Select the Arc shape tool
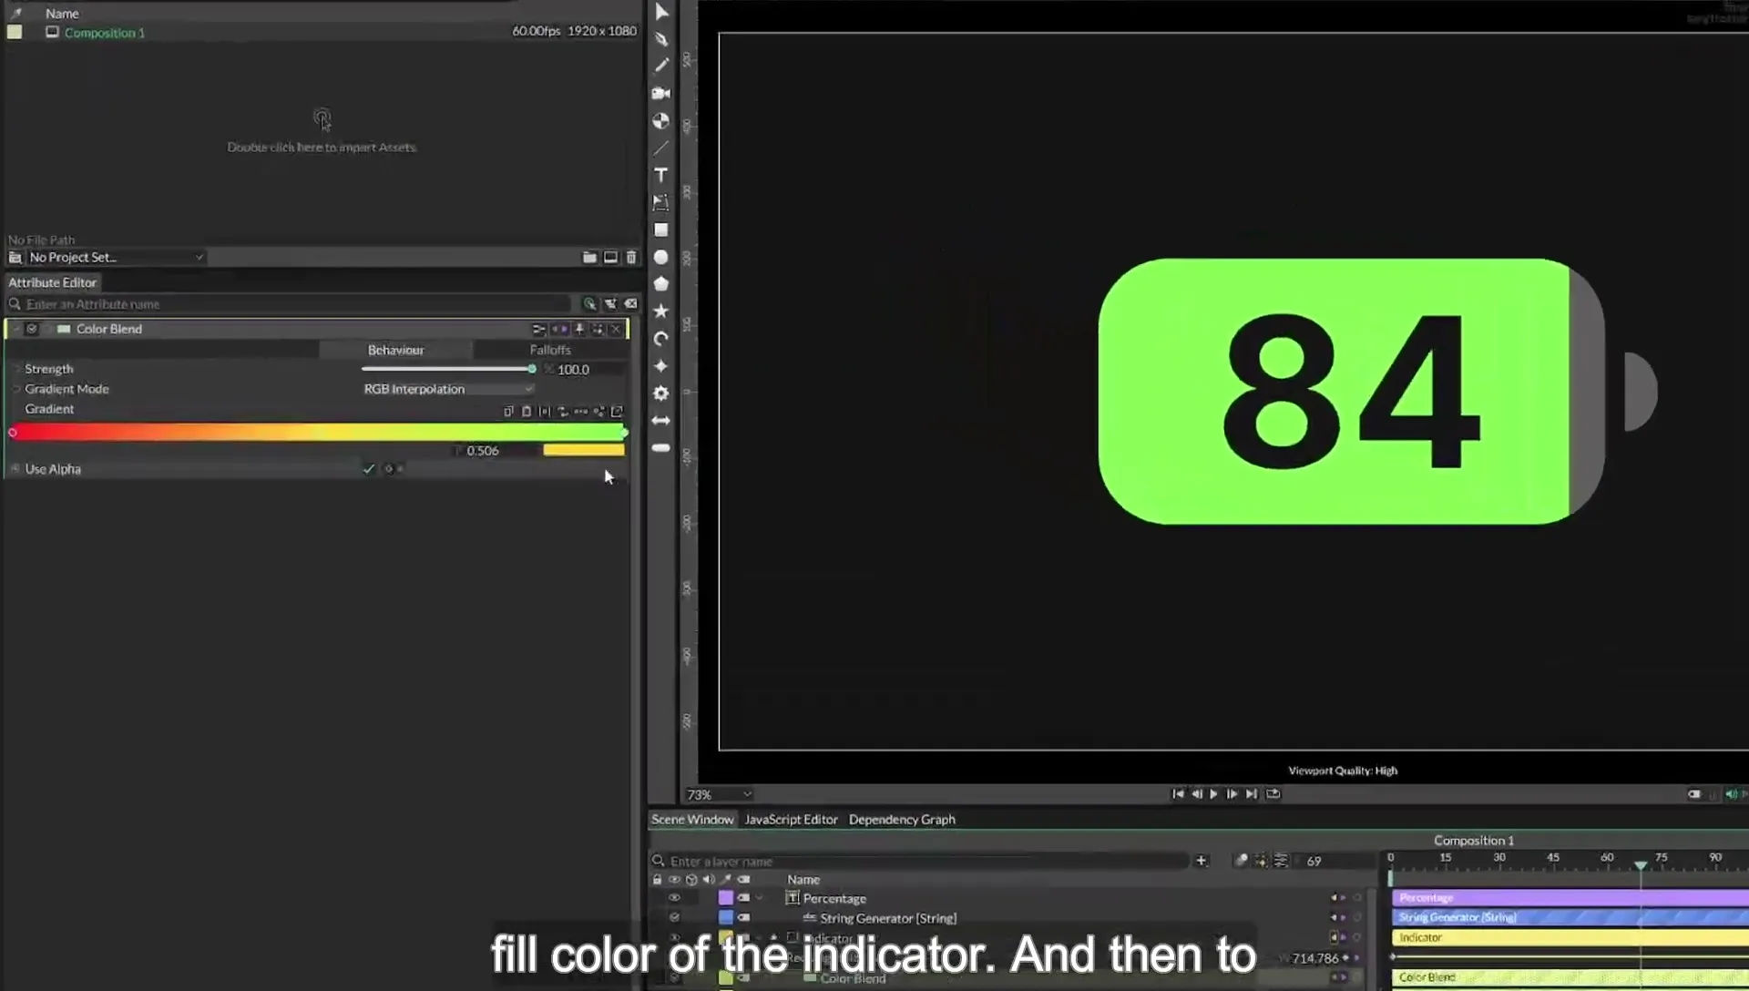The image size is (1749, 991). [661, 339]
